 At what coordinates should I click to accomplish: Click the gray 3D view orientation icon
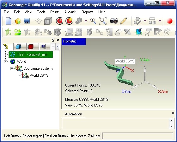click(x=79, y=21)
